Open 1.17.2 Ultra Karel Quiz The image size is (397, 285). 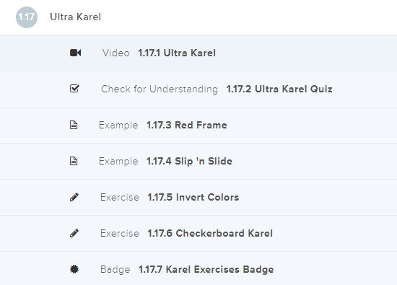click(279, 89)
